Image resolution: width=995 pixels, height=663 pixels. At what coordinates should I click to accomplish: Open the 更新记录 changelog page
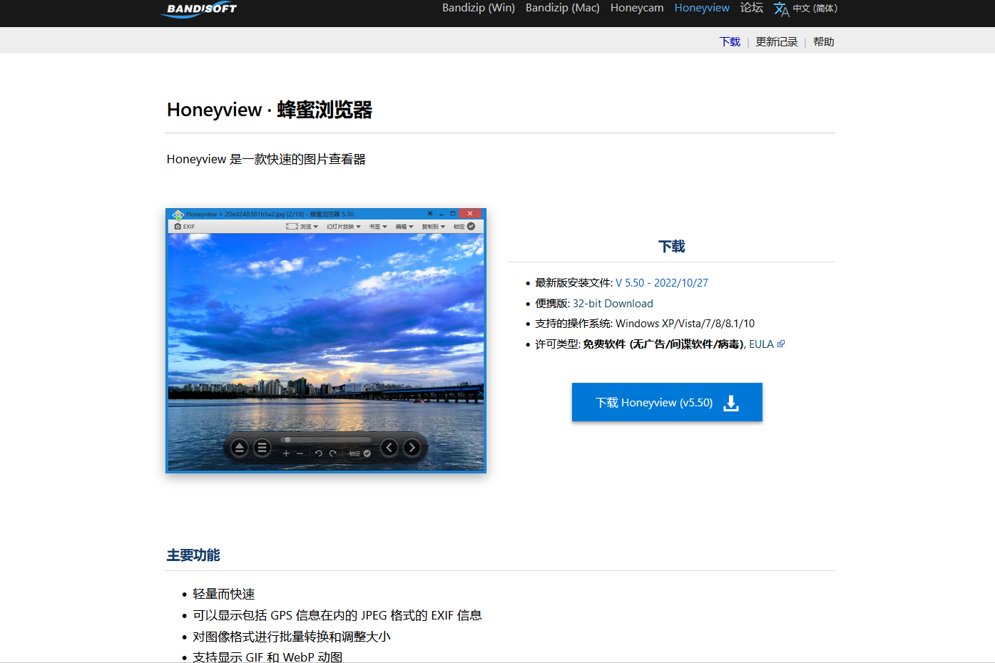pos(777,42)
